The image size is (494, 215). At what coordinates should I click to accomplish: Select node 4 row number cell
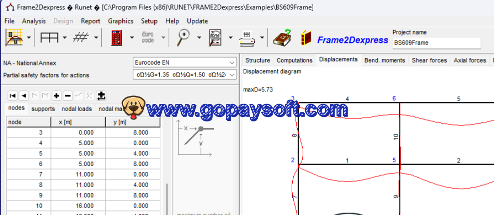28,143
